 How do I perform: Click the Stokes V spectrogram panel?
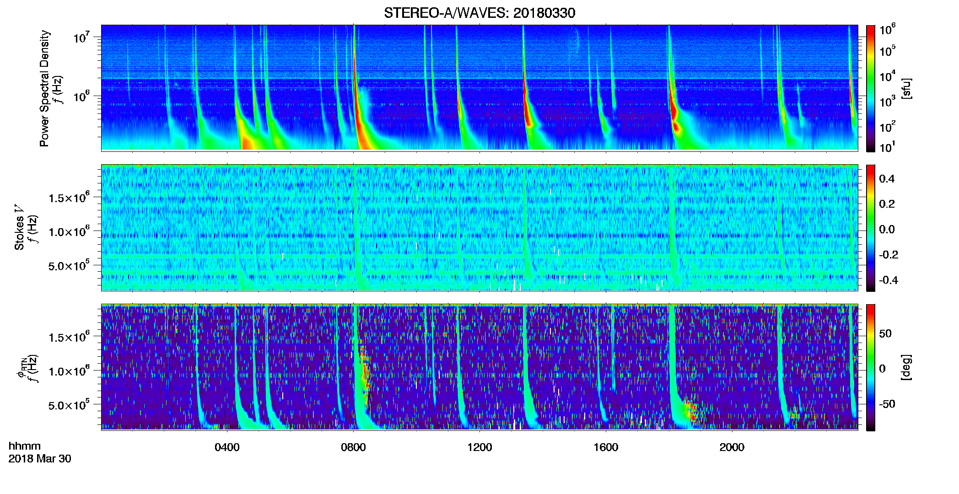tap(479, 227)
